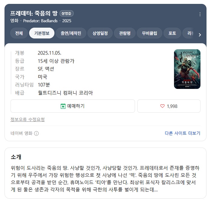Open the three-dot more options menu

(x=200, y=14)
